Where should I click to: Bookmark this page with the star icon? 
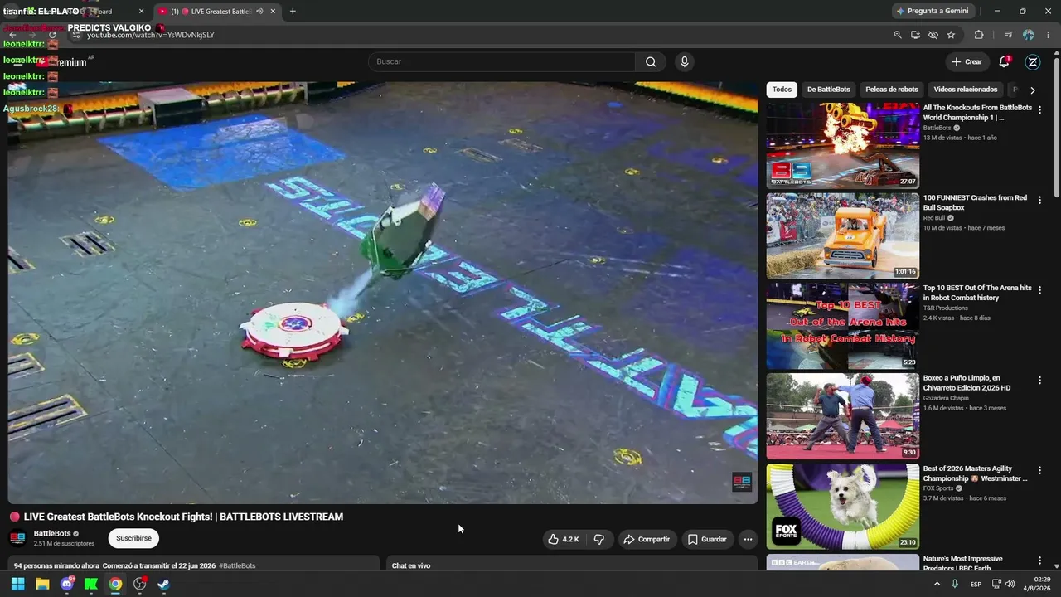951,35
